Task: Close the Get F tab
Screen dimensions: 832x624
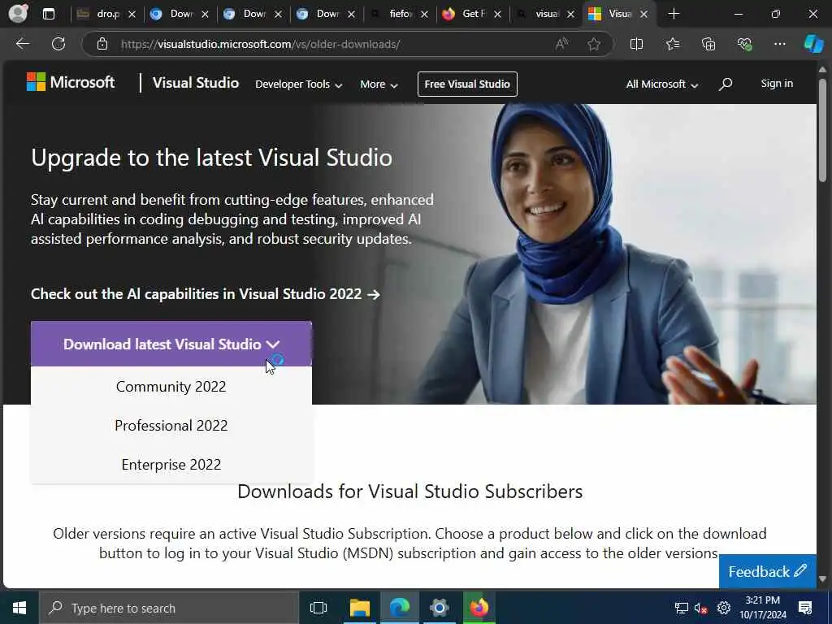Action: (x=497, y=15)
